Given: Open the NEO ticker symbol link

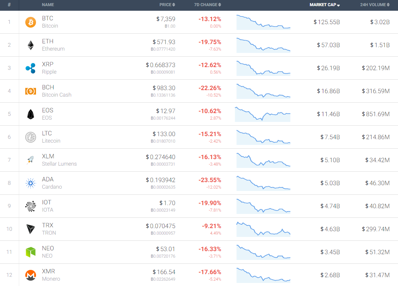Looking at the screenshot, I should click(48, 248).
